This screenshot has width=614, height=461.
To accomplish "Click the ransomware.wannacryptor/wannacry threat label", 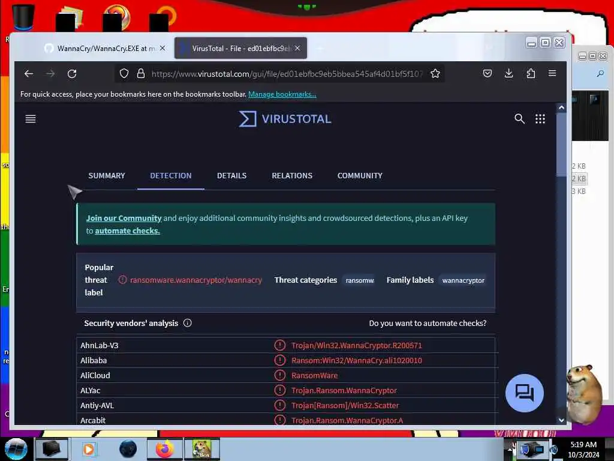I will [x=196, y=280].
